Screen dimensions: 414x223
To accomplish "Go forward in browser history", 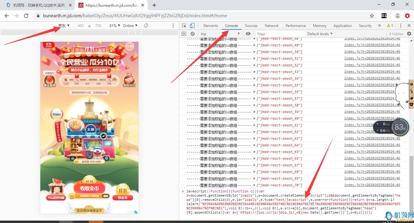I will point(16,16).
